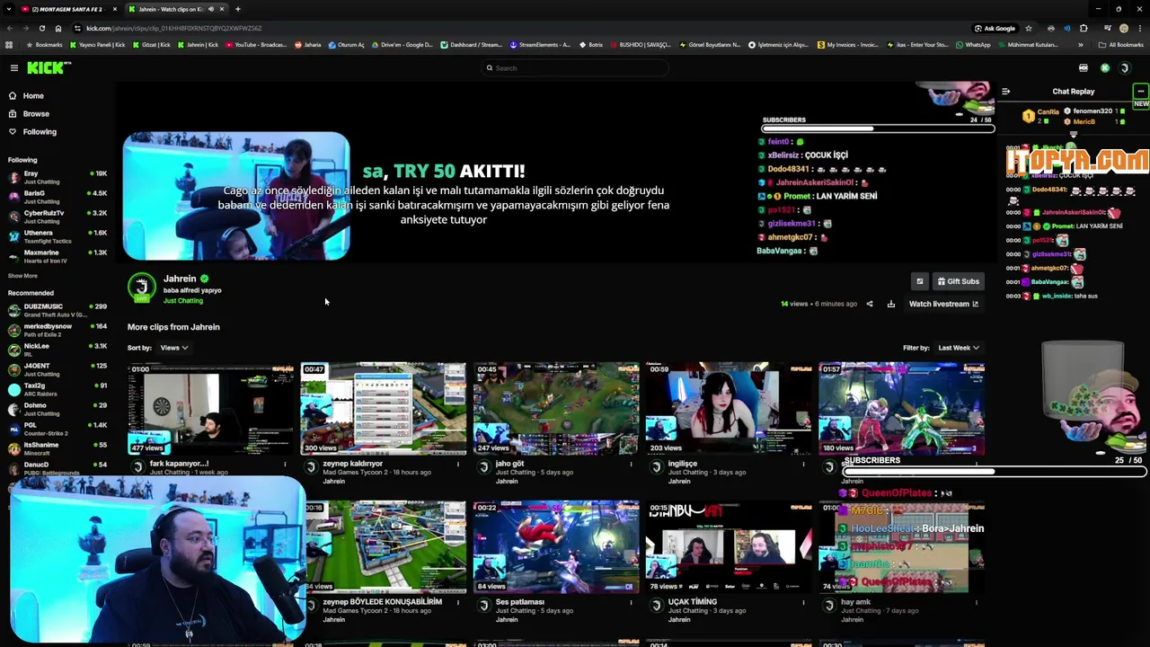Open a new browser tab
Viewport: 1150px width, 647px height.
237,9
